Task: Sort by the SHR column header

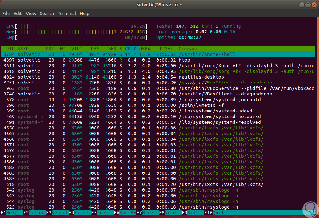Action: click(x=112, y=49)
